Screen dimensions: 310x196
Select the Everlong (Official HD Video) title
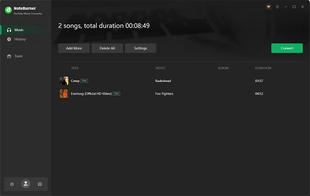tap(91, 94)
